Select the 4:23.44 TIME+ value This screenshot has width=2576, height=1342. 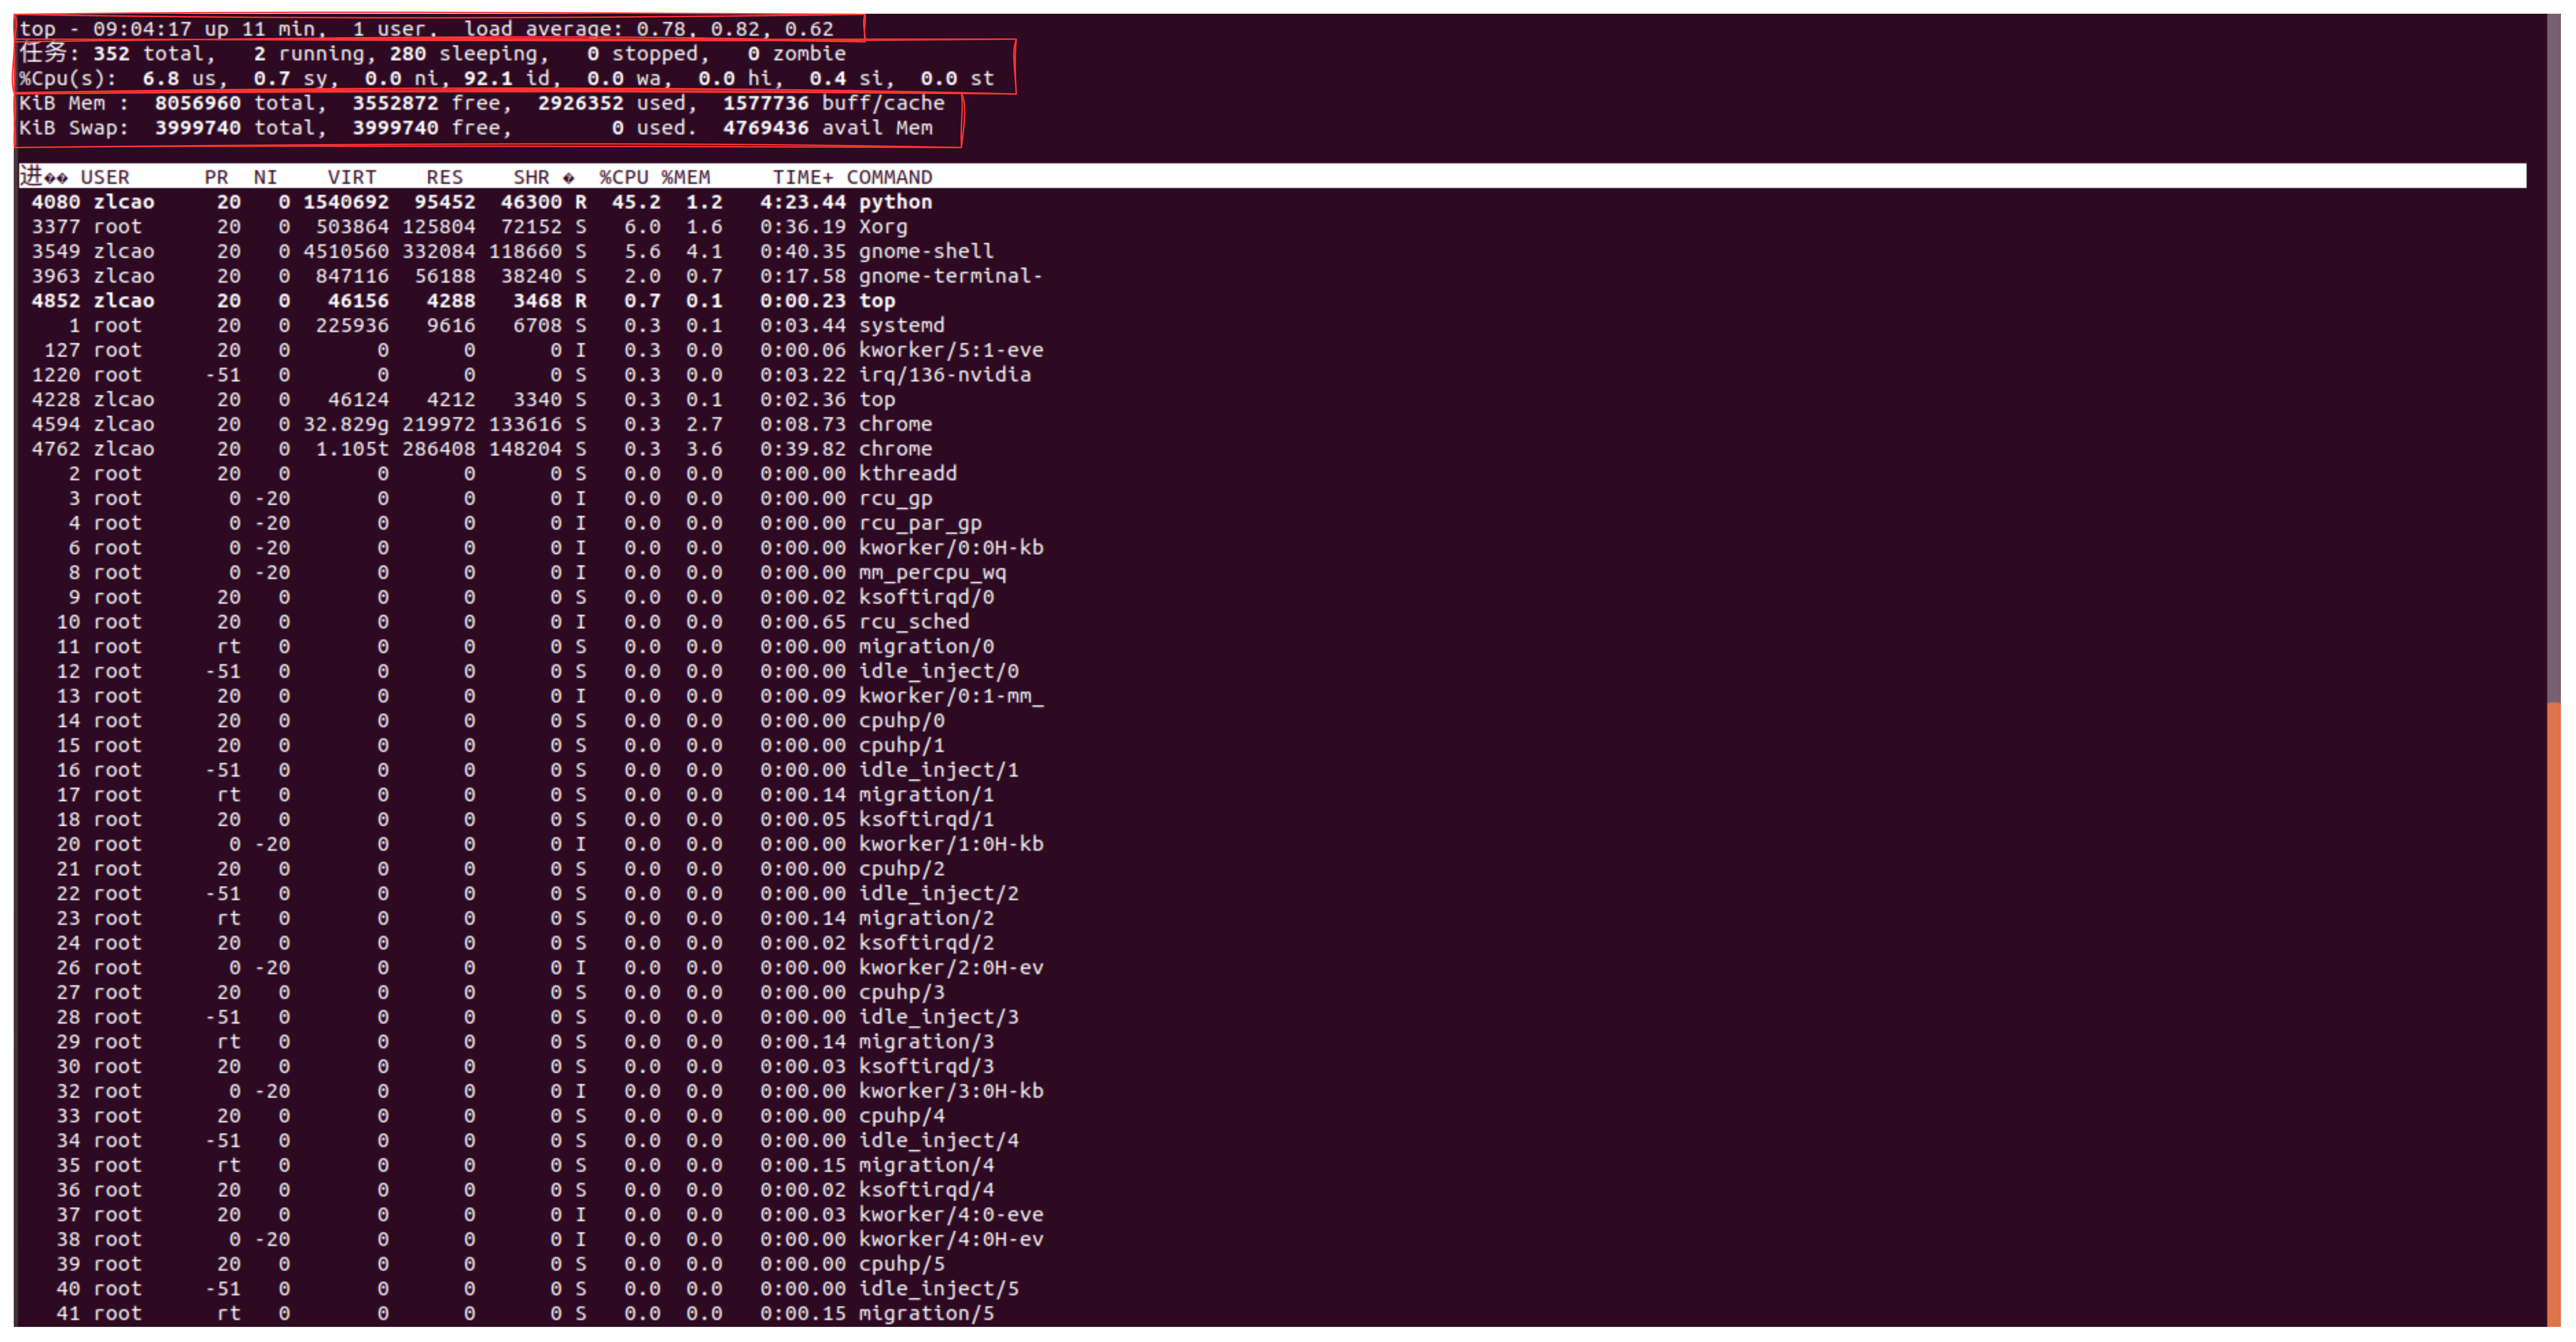[802, 202]
